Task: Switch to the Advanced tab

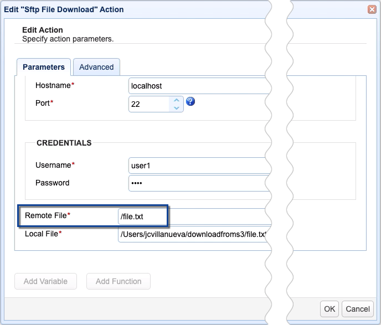Action: [96, 67]
